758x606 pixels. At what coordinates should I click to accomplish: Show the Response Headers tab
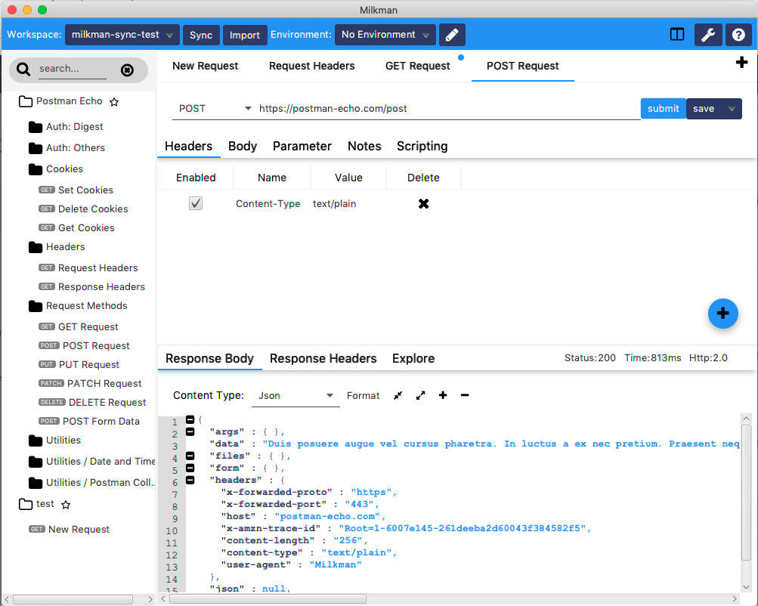point(323,359)
